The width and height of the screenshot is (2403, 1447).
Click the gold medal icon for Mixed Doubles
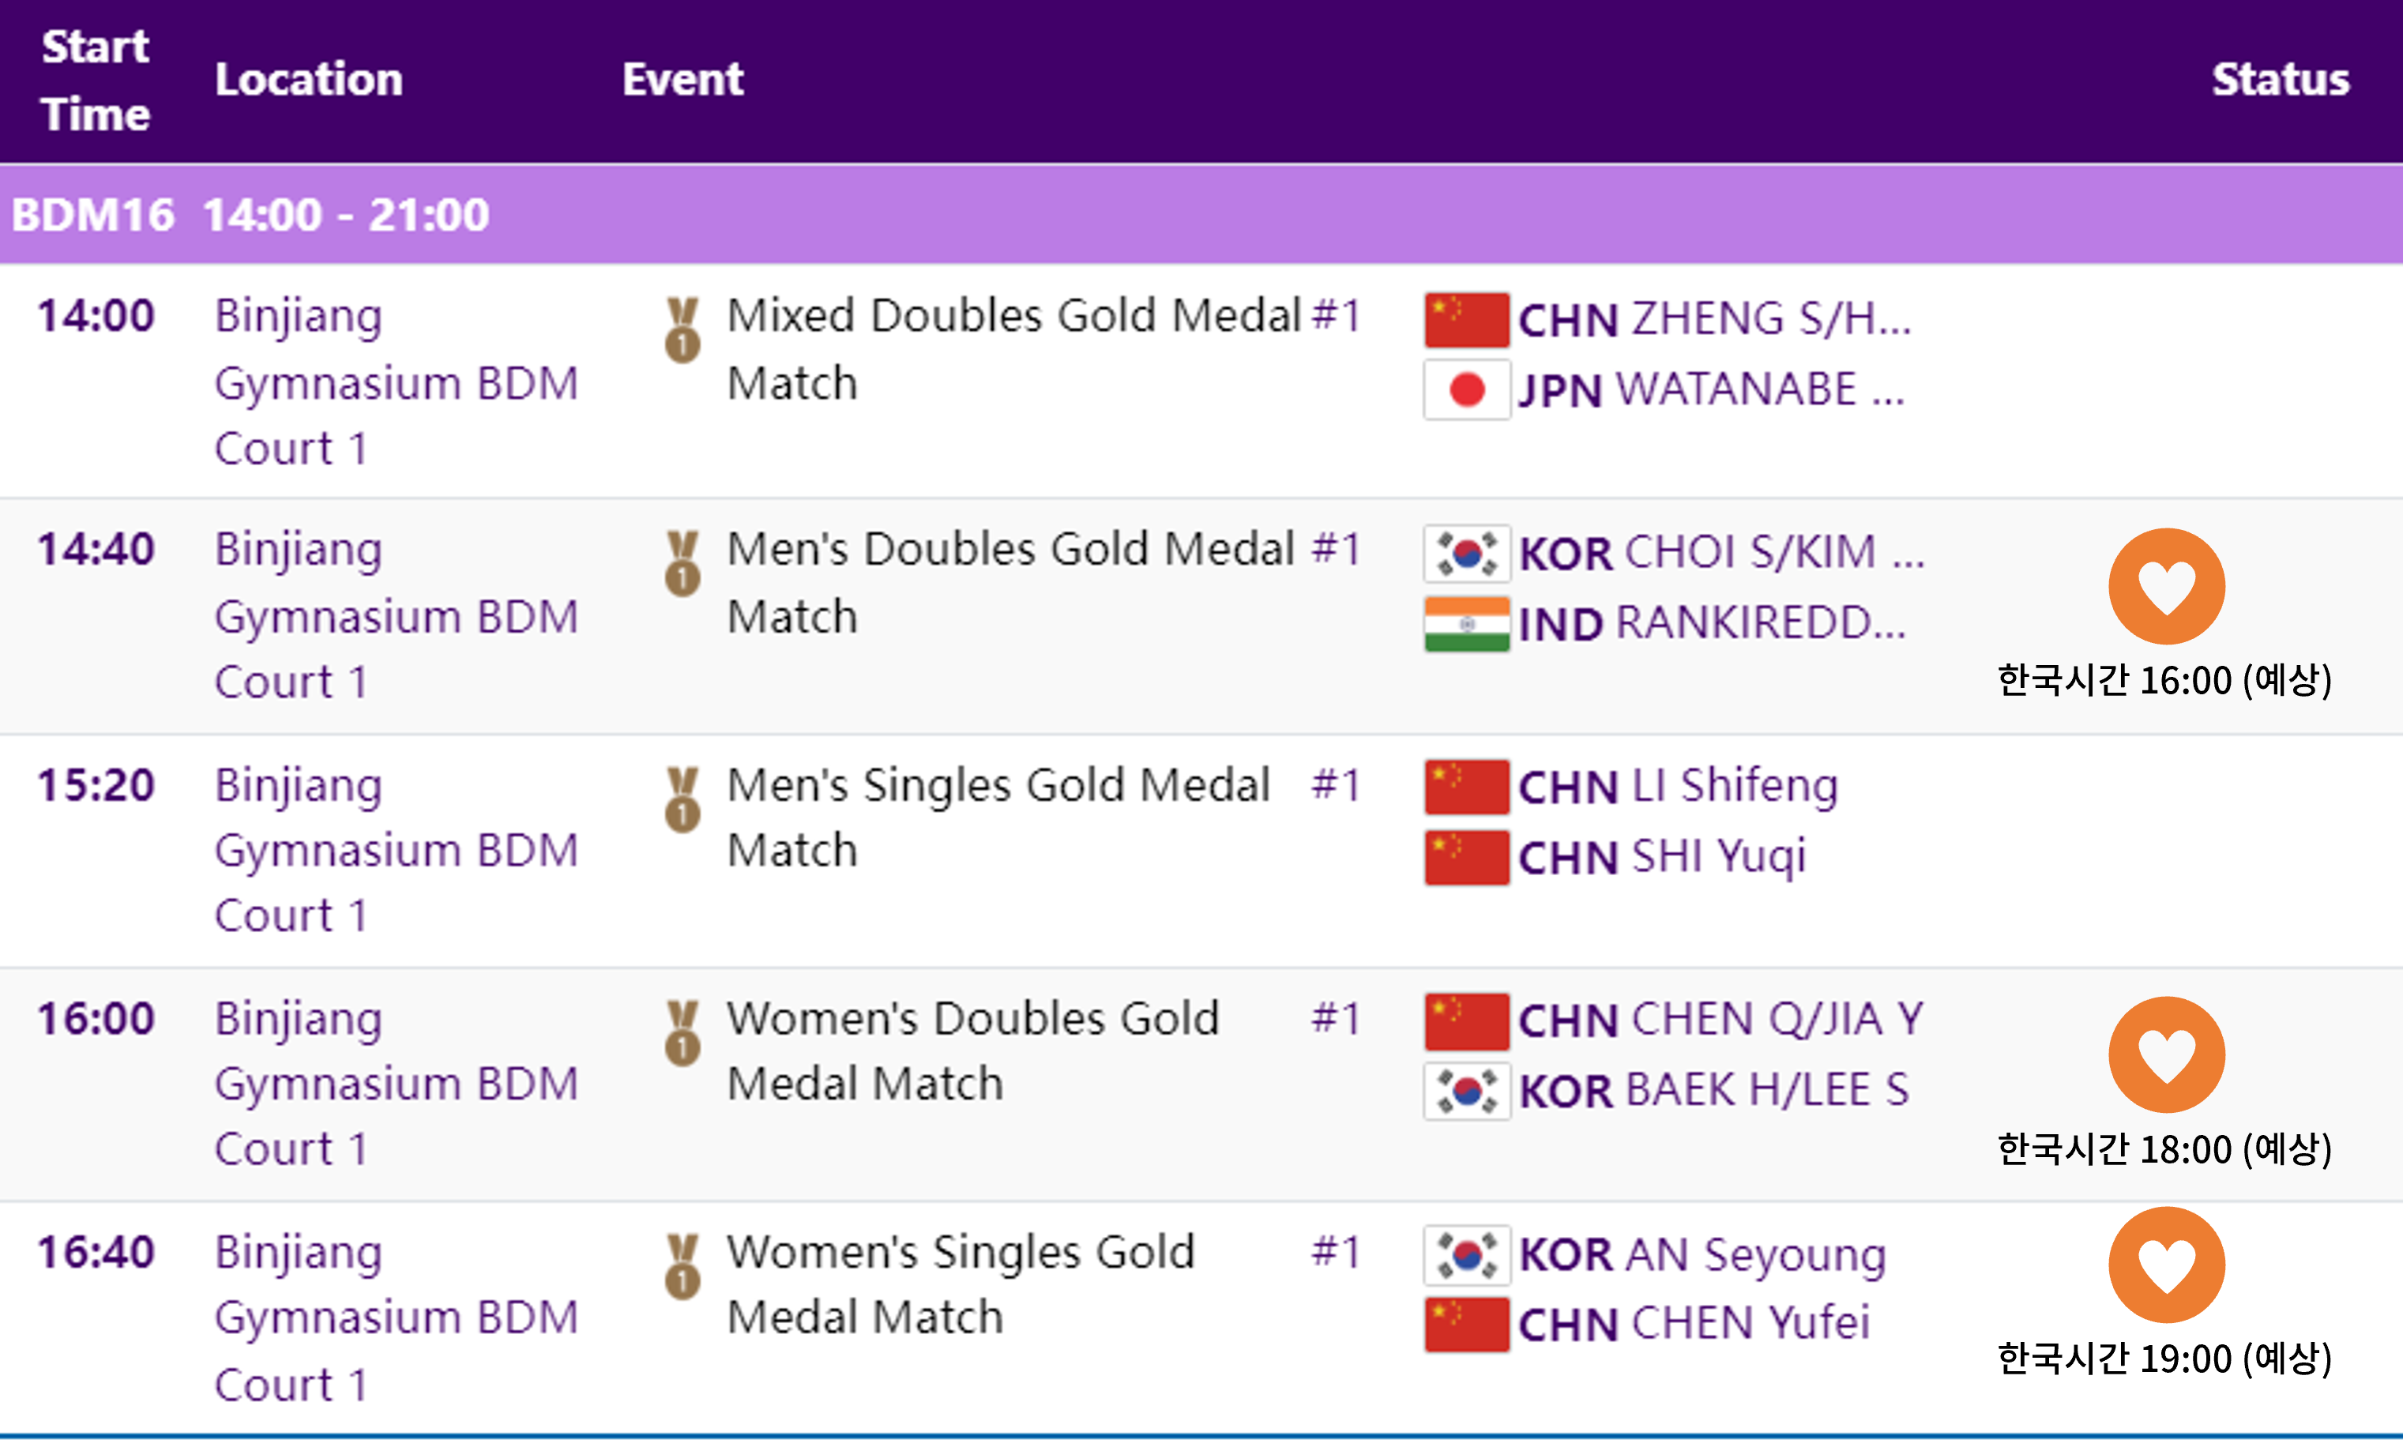683,329
